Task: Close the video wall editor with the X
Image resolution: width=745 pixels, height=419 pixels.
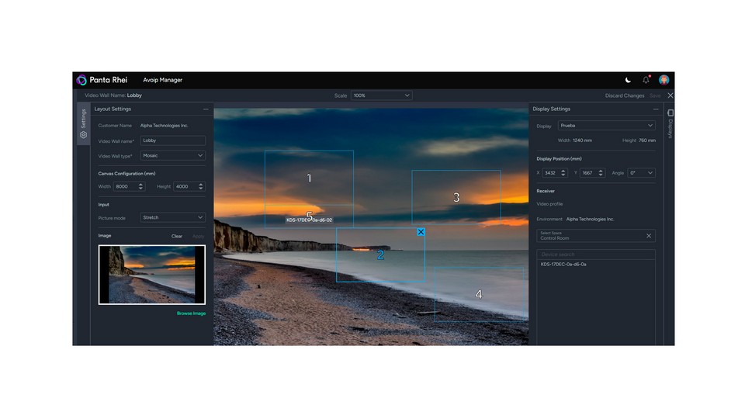Action: (x=670, y=95)
